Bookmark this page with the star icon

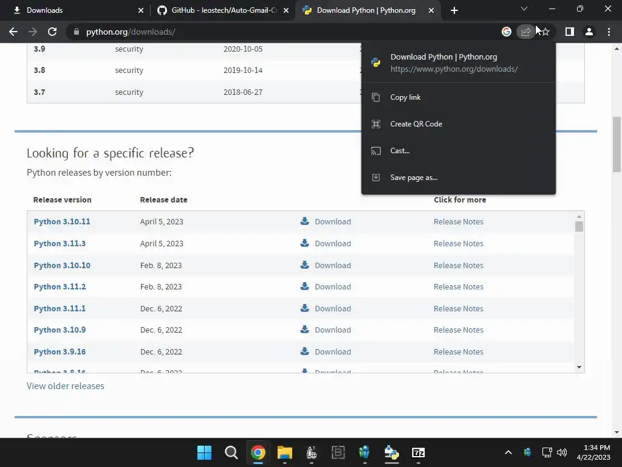pyautogui.click(x=546, y=32)
